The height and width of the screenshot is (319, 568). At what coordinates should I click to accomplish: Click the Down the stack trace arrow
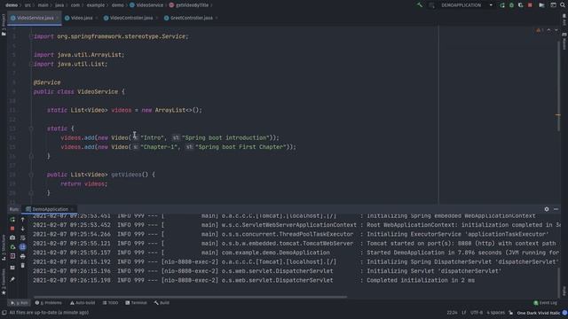(22, 229)
